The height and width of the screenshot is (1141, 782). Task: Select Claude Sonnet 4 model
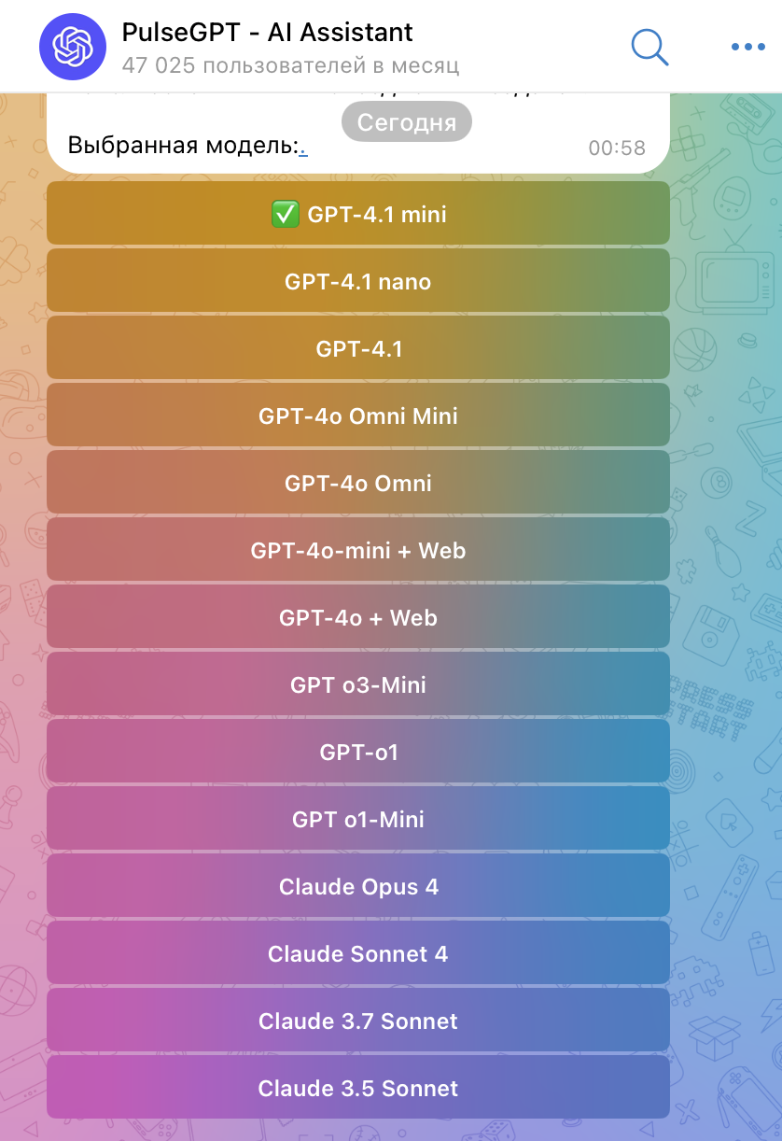pyautogui.click(x=358, y=953)
